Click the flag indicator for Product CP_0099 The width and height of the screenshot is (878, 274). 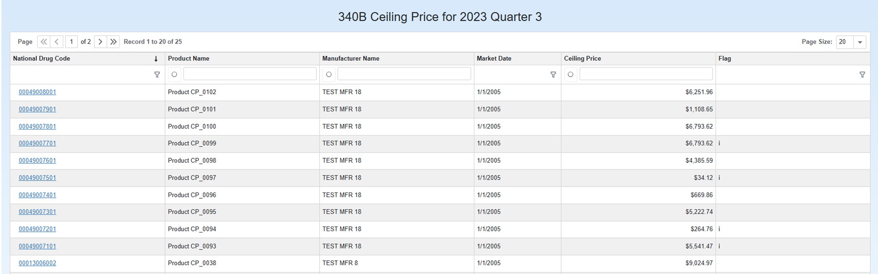tap(719, 143)
